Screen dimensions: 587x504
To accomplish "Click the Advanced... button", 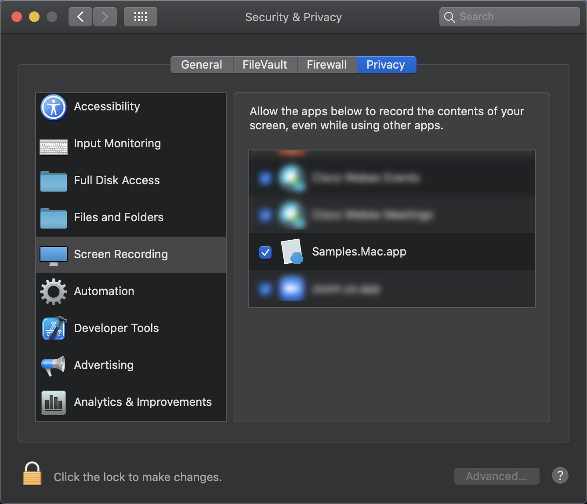I will click(496, 476).
